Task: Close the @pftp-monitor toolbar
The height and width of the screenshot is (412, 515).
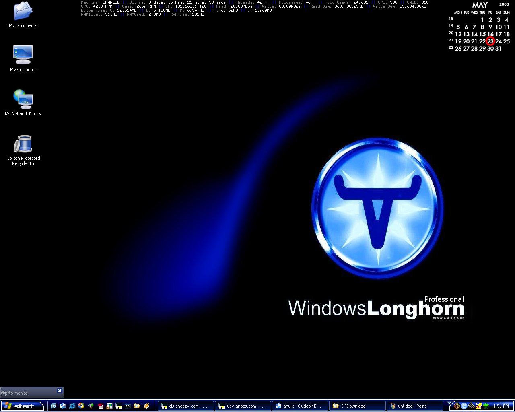Action: [x=60, y=391]
